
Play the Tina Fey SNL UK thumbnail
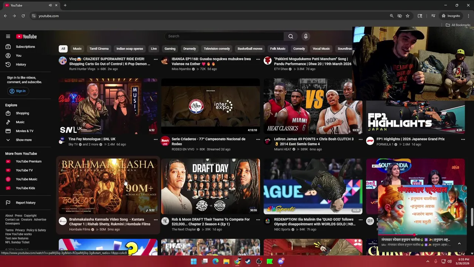coord(108,106)
